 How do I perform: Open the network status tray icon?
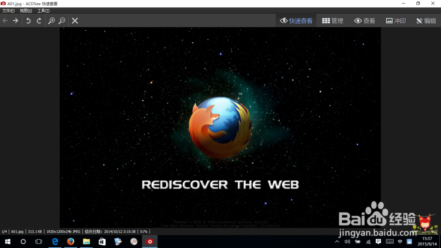[x=368, y=241]
